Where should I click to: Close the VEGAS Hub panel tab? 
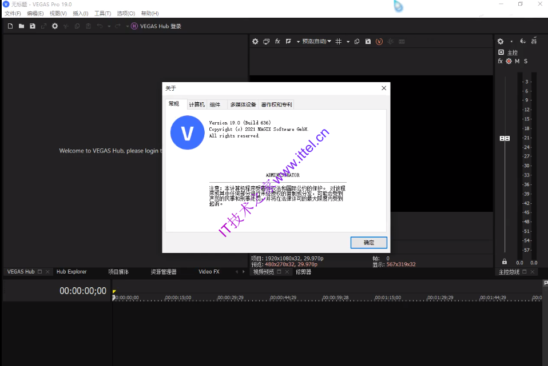click(47, 272)
